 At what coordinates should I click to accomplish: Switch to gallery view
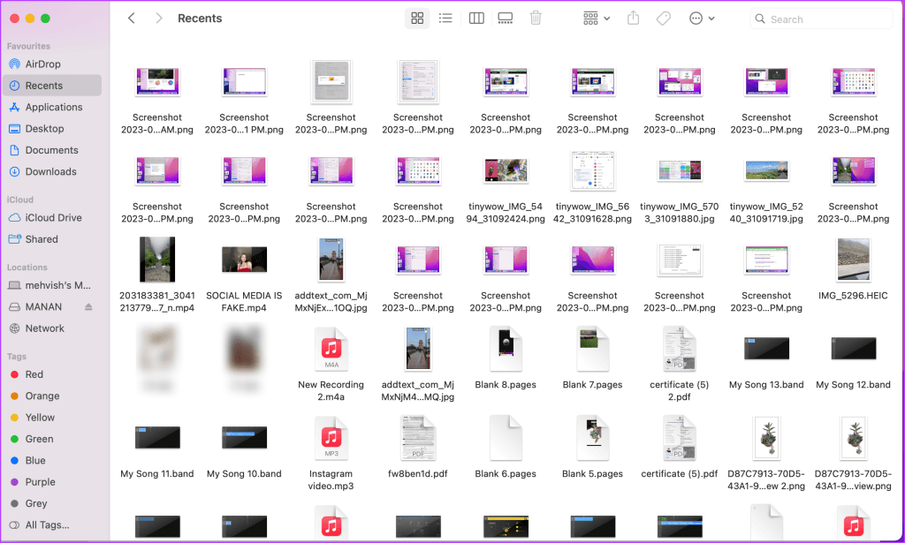click(x=506, y=19)
